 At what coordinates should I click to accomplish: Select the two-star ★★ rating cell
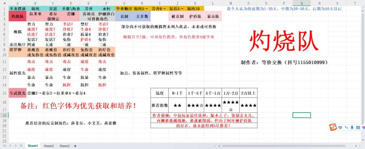pos(177,105)
